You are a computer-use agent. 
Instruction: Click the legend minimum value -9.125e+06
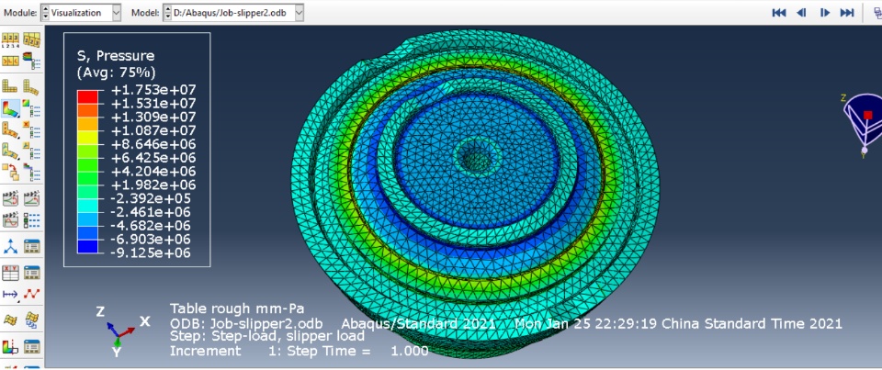151,253
